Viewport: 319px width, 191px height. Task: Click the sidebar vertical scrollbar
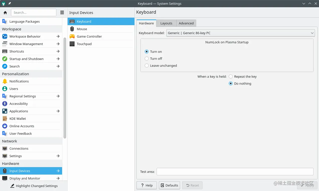point(65,88)
